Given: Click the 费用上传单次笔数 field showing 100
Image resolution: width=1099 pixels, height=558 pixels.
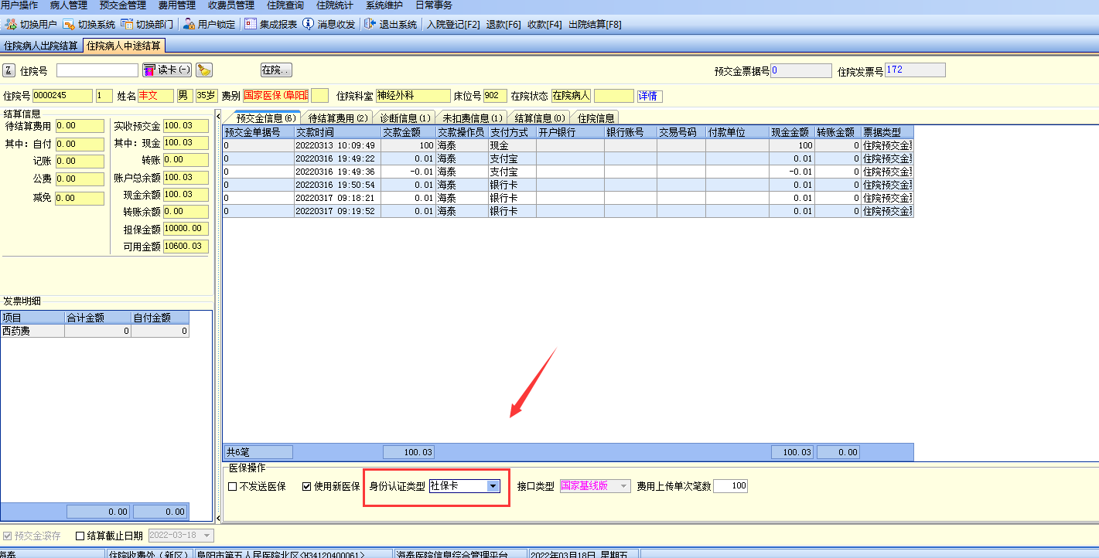Looking at the screenshot, I should point(730,486).
